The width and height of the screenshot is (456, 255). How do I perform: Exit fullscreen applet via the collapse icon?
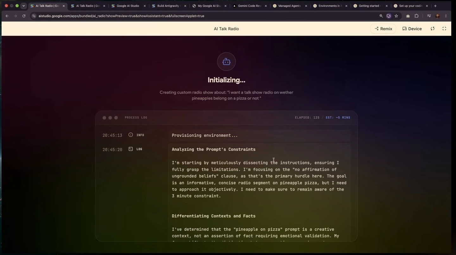tap(444, 29)
